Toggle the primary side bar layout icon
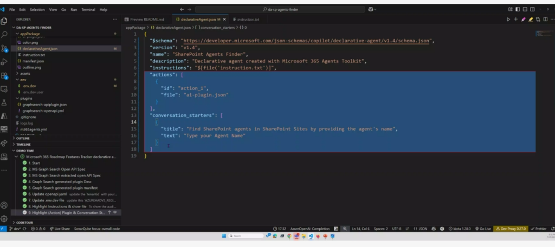Screen dimensions: 555x247 click(518, 10)
